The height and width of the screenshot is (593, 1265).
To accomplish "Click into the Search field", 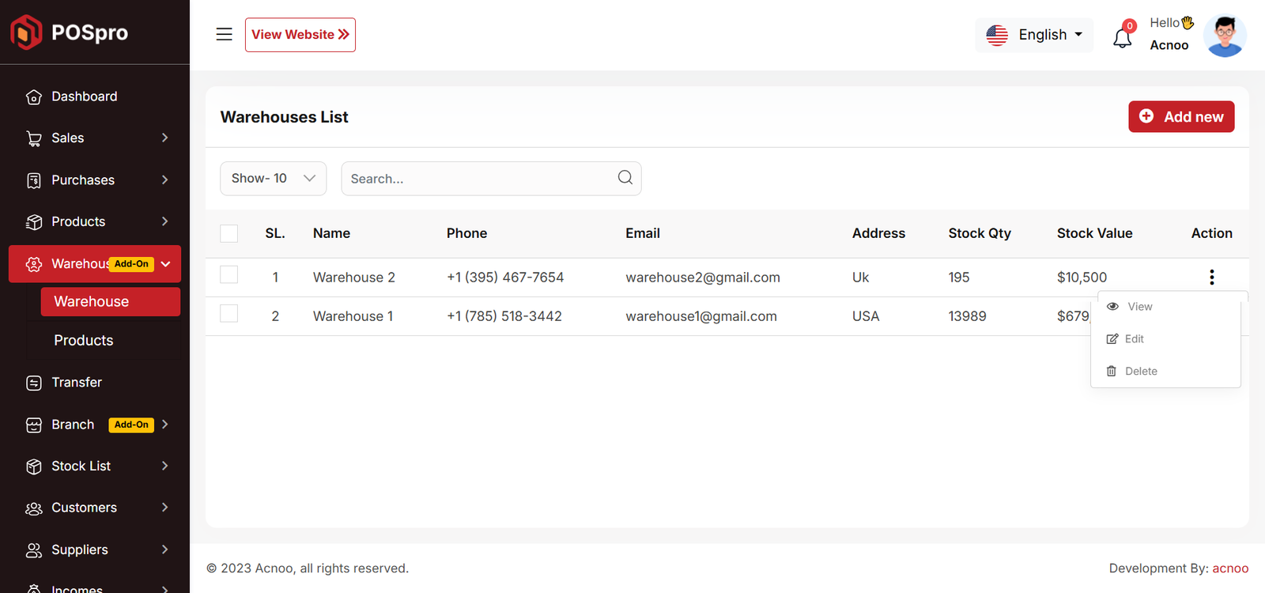I will (x=478, y=179).
